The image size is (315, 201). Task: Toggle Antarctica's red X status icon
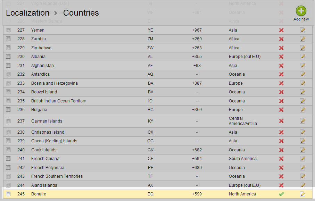tap(281, 74)
